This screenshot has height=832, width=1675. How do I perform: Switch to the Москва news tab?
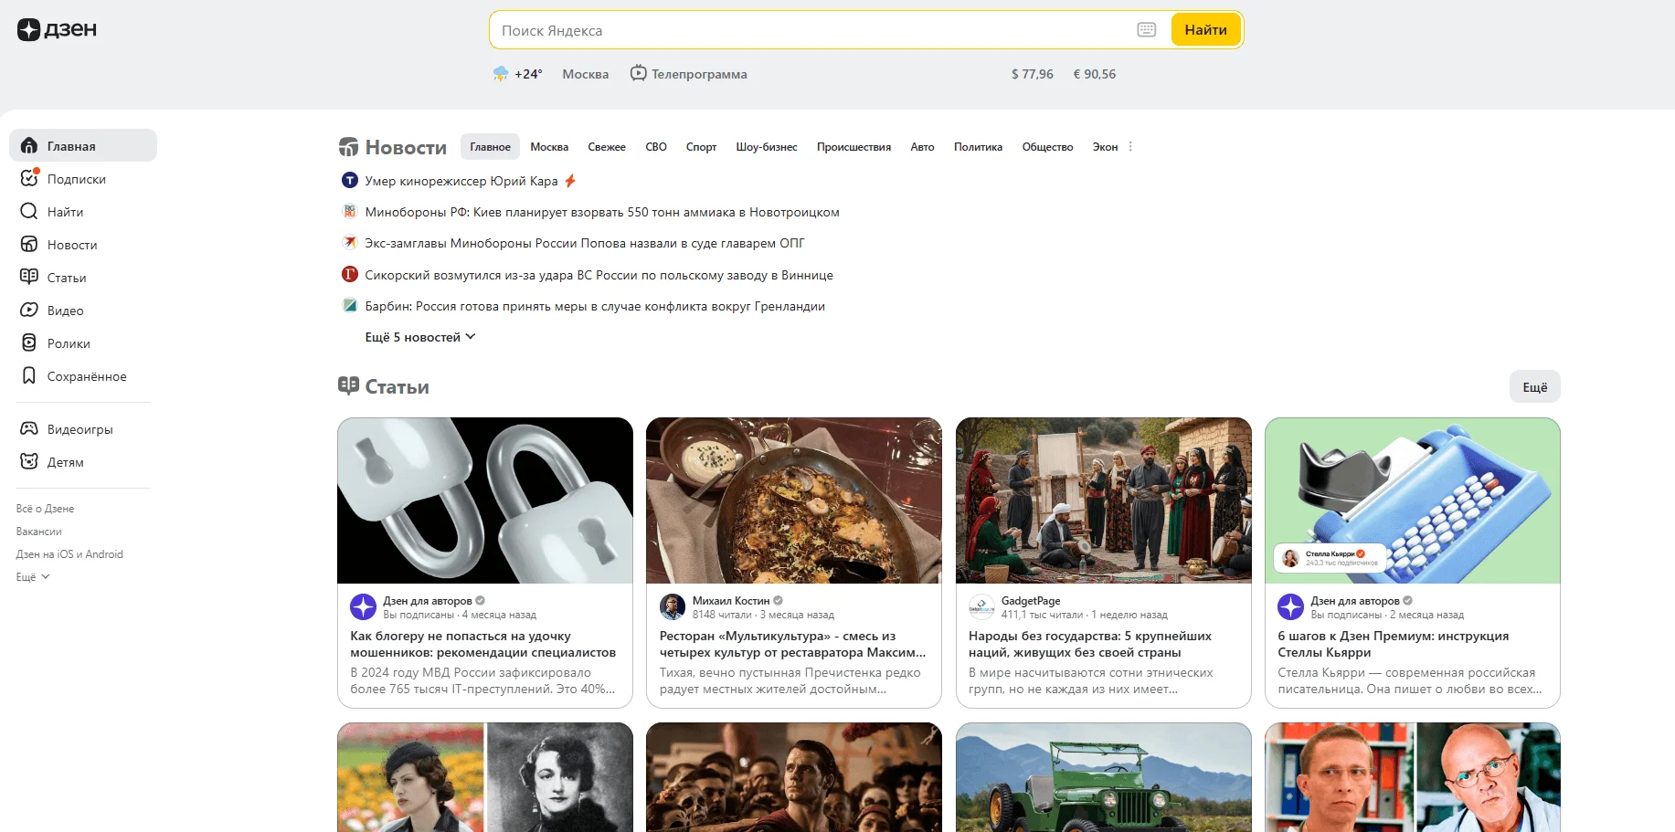(549, 147)
